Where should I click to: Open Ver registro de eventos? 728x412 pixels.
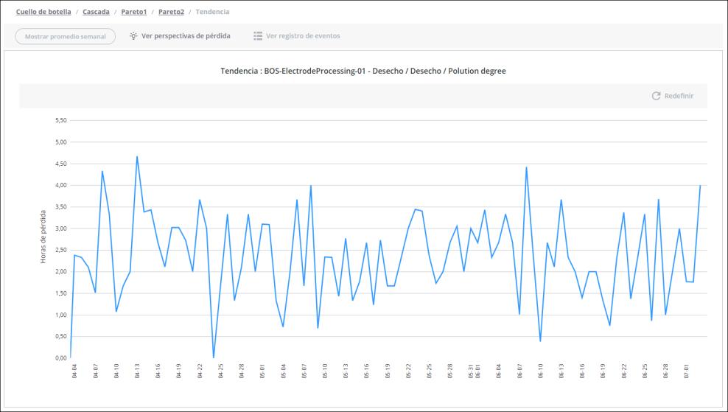tap(303, 36)
